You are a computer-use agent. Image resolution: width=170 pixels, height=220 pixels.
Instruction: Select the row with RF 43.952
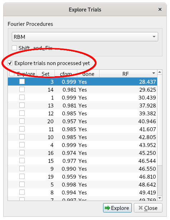82,145
